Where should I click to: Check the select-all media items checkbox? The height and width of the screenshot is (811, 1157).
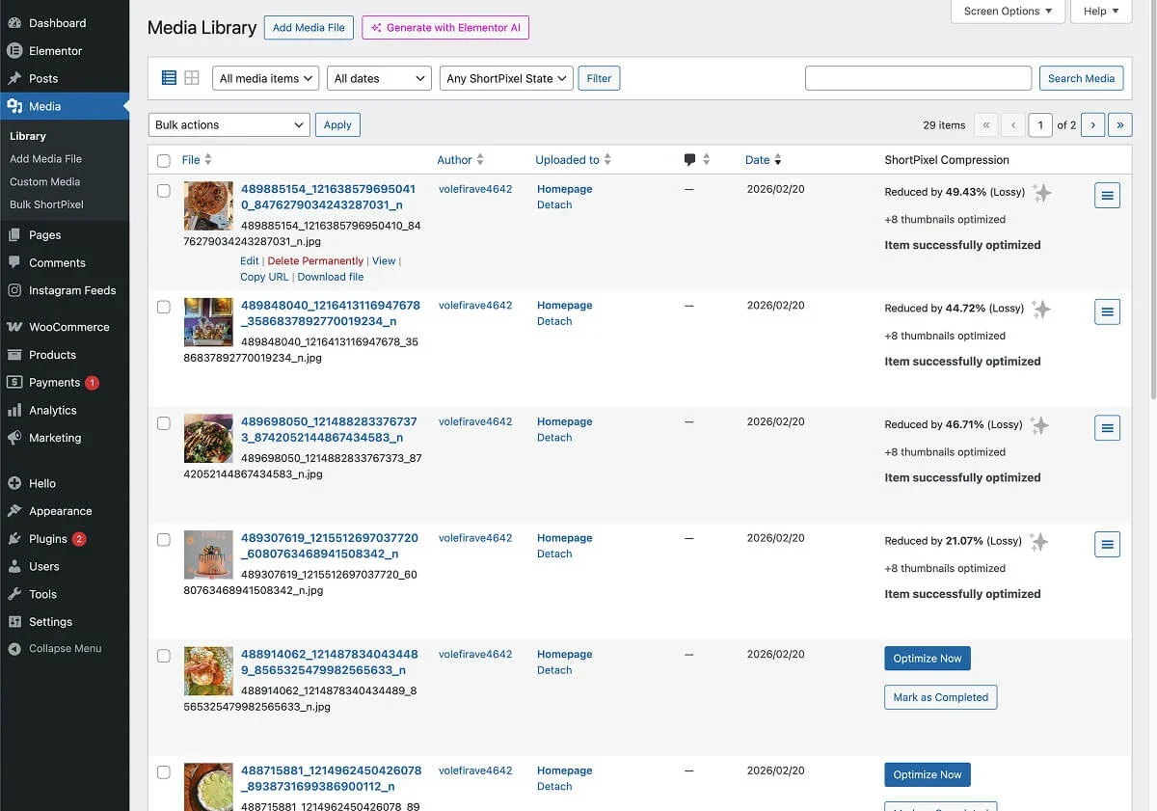(163, 160)
